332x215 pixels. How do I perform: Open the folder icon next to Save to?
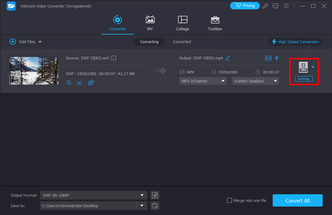pyautogui.click(x=155, y=205)
